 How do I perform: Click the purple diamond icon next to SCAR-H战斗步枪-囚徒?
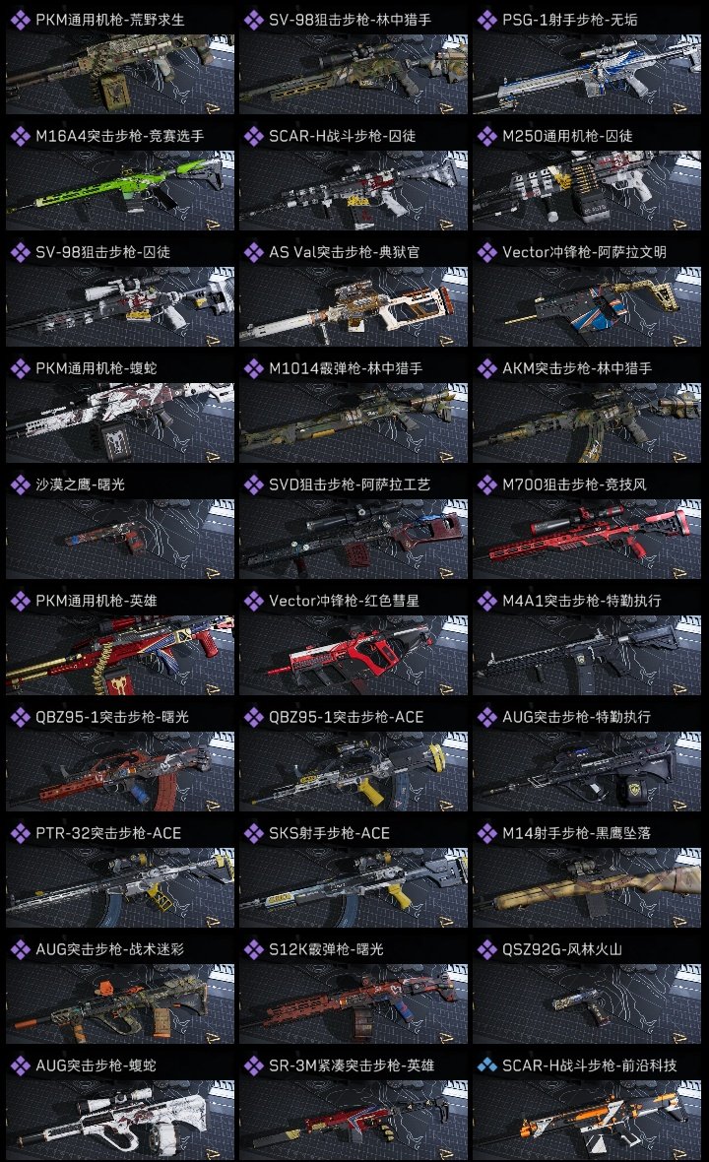(253, 136)
